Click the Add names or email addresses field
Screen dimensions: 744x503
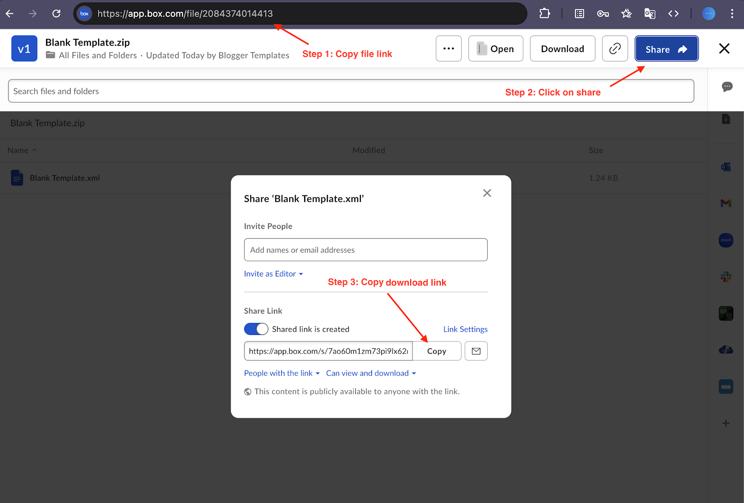[x=365, y=250]
